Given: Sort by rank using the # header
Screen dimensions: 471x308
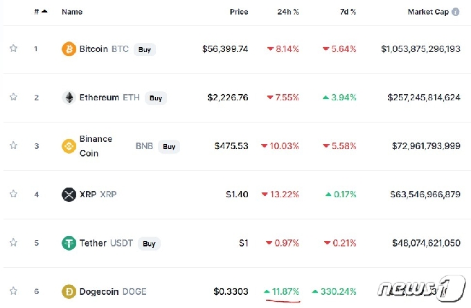Looking at the screenshot, I should coord(39,12).
